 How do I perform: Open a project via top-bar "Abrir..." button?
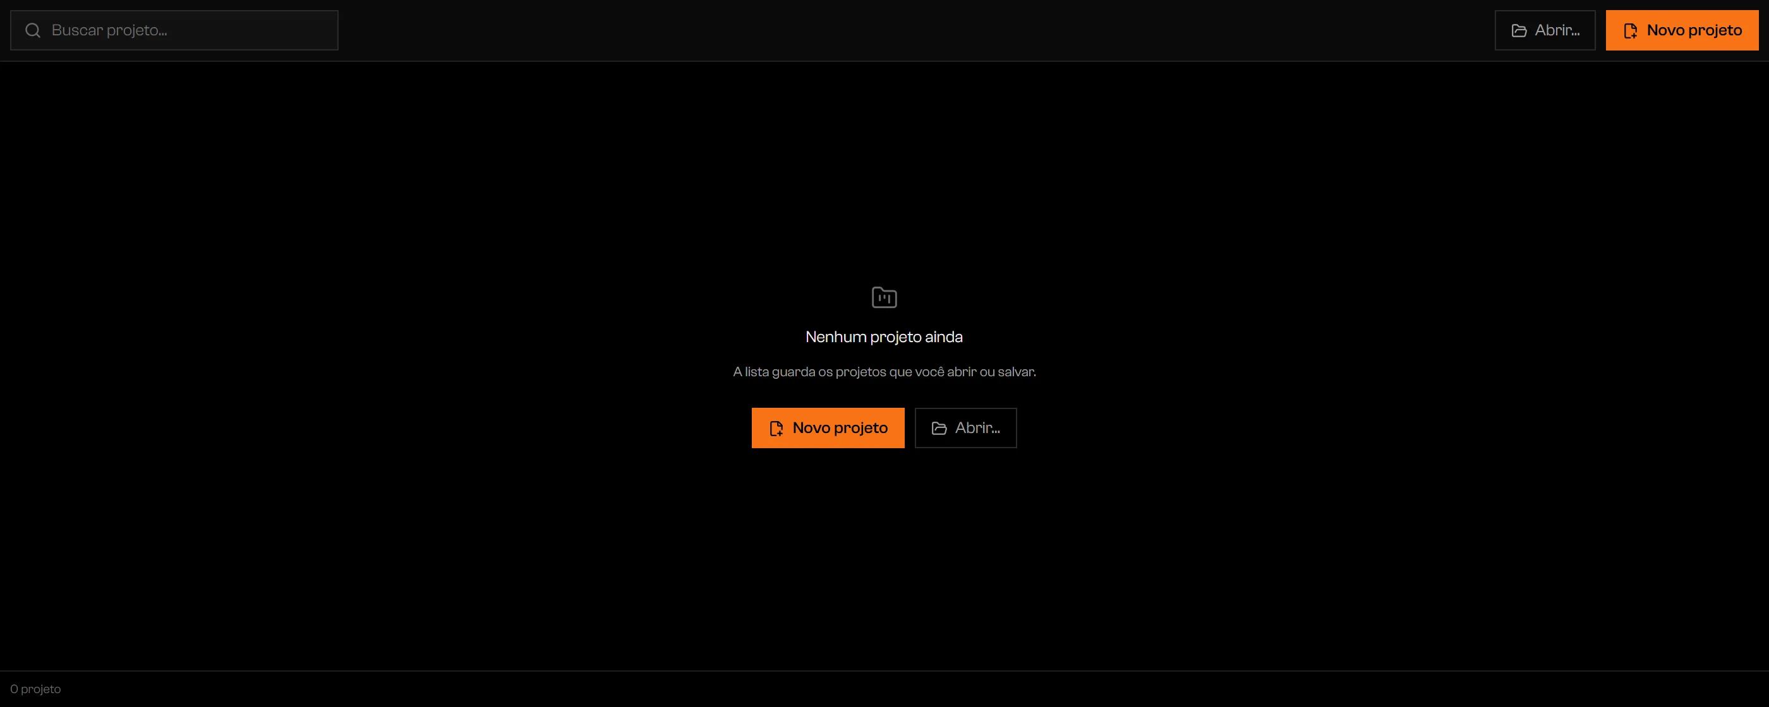pyautogui.click(x=1545, y=30)
